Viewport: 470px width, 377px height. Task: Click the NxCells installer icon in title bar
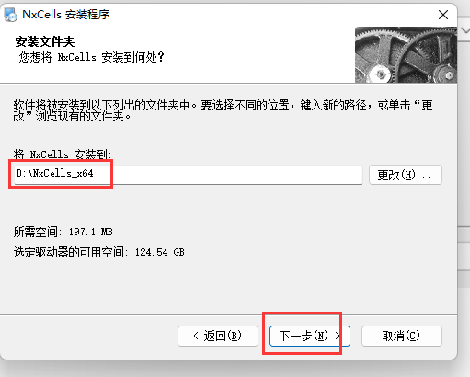[x=10, y=15]
